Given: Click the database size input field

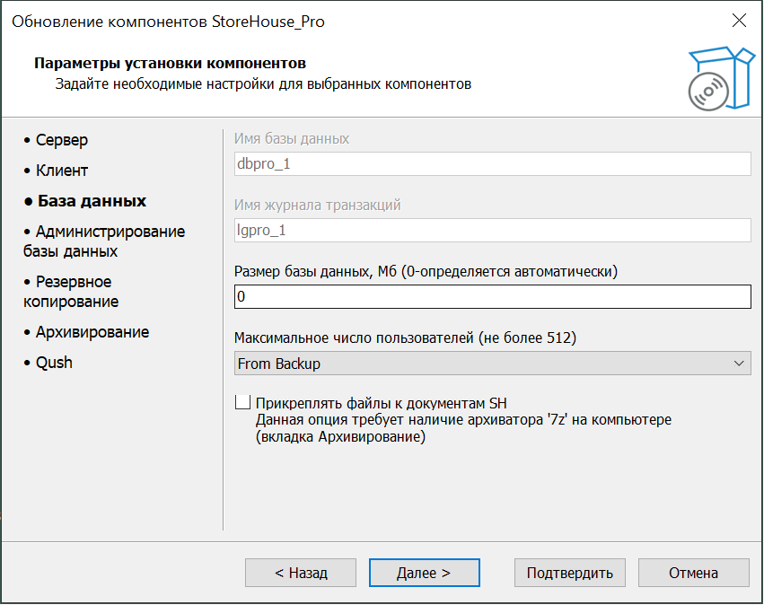Looking at the screenshot, I should coord(491,296).
